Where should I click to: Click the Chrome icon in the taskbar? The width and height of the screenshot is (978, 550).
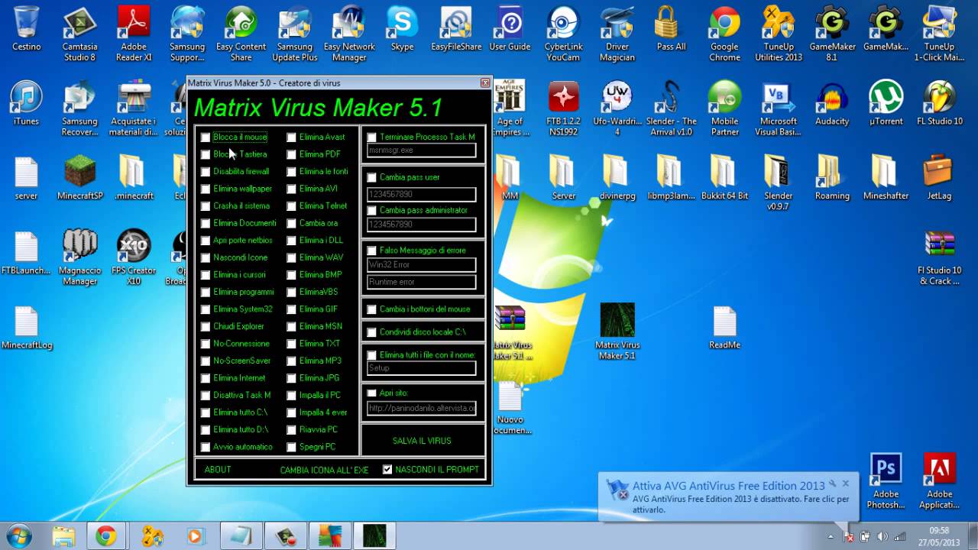[x=105, y=535]
